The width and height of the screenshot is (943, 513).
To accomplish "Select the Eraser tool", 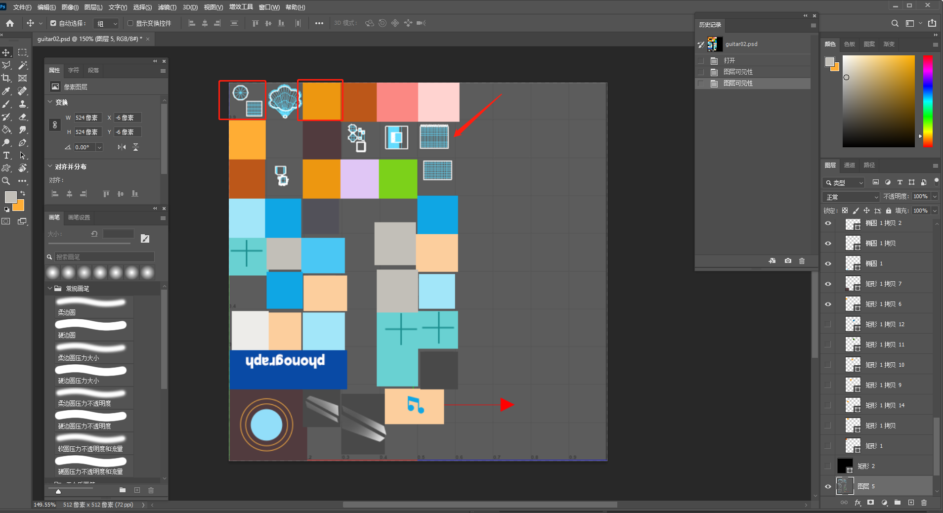I will 22,117.
